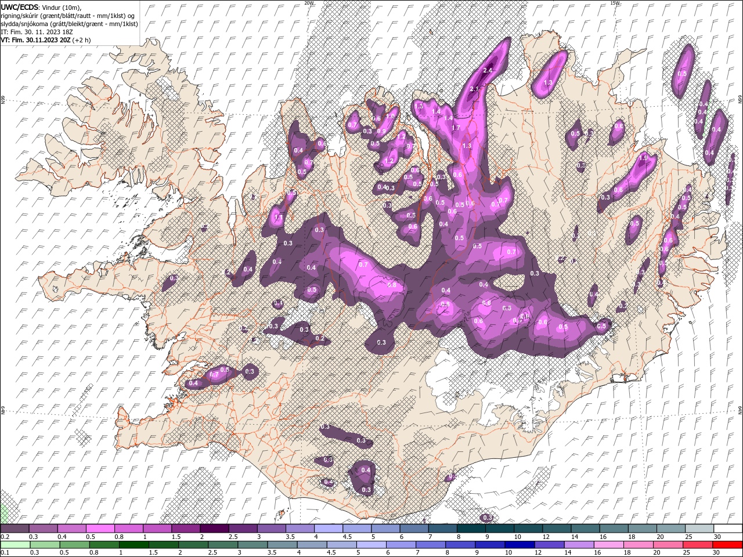Viewport: 743px width, 557px height.
Task: Click lower legend swatch between 3 and 3.5
Action: coord(252,545)
